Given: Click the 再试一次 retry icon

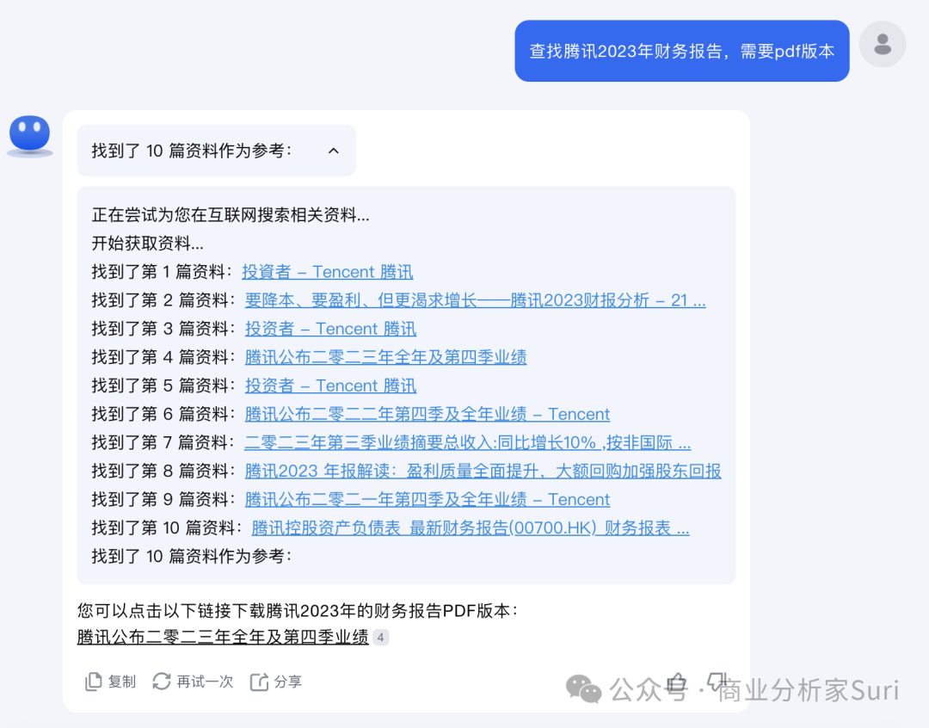Looking at the screenshot, I should [163, 681].
